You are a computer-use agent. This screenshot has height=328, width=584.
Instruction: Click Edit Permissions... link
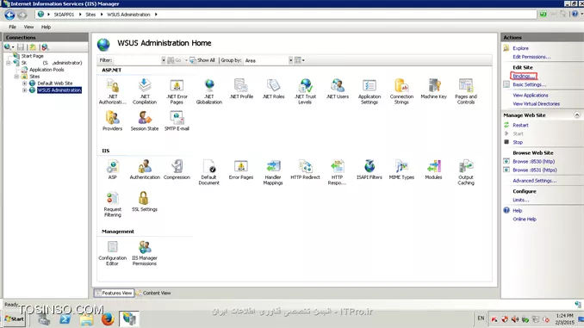pos(531,57)
